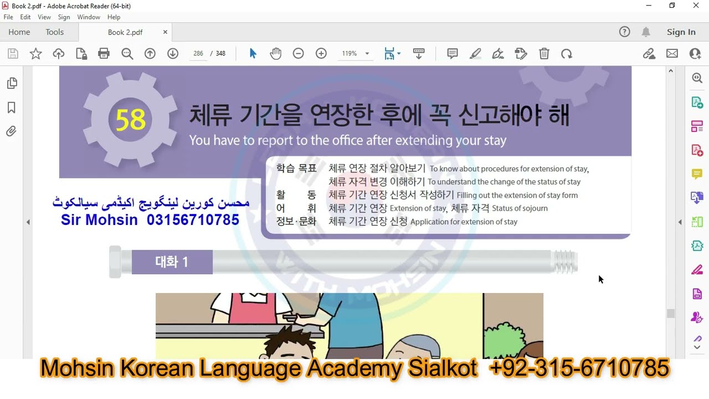Add the document to starred bookmarks
The height and width of the screenshot is (399, 709).
pyautogui.click(x=35, y=54)
